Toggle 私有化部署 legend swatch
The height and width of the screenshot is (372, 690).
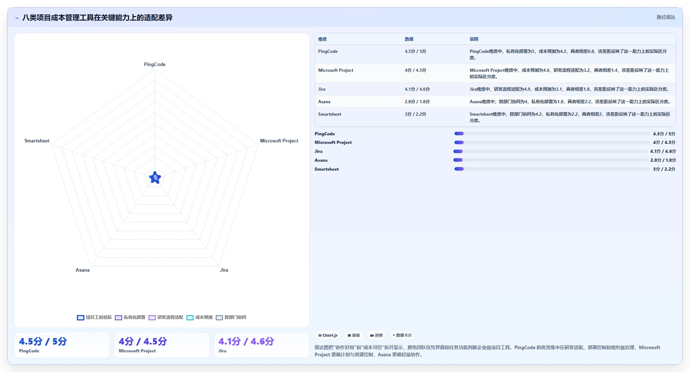tap(118, 317)
